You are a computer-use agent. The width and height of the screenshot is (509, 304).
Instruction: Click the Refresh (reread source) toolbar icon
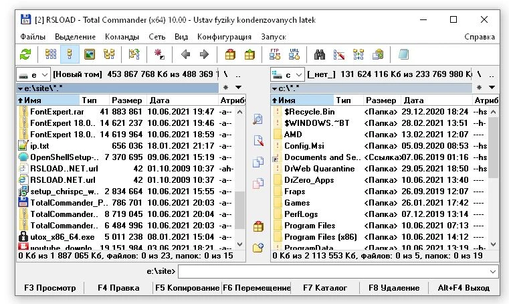coord(25,54)
